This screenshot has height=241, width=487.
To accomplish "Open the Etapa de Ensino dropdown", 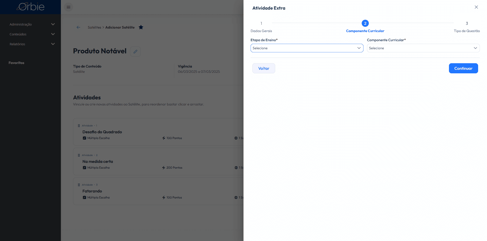I will 307,48.
